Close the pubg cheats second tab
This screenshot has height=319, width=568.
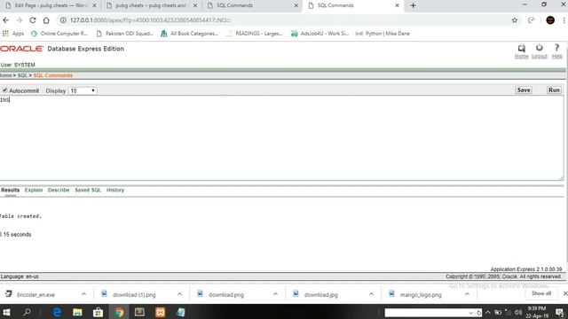click(x=195, y=5)
